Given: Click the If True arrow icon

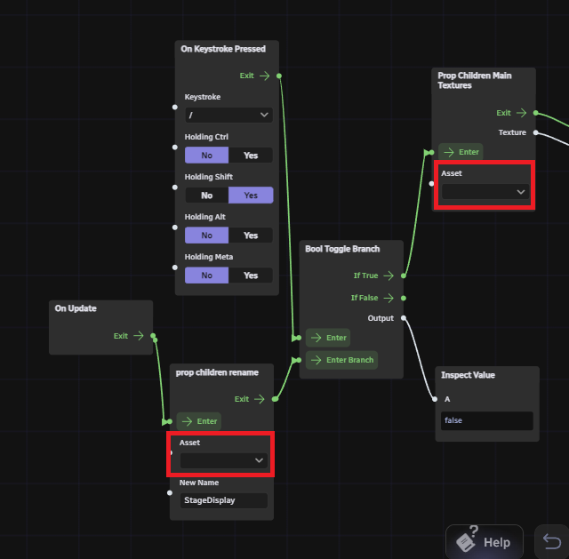Looking at the screenshot, I should click(389, 276).
